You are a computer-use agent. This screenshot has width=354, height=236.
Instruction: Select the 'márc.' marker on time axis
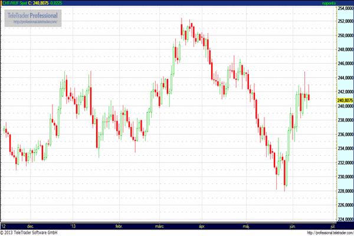(160, 225)
